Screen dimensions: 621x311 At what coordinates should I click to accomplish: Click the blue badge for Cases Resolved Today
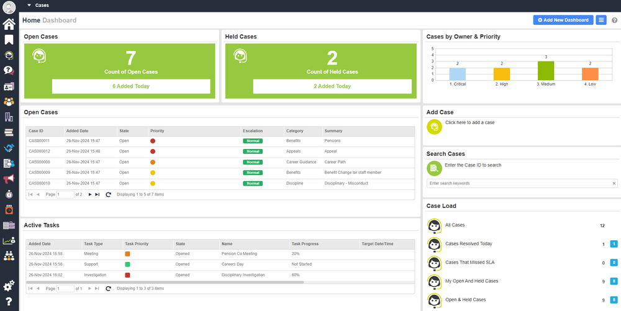tap(614, 244)
